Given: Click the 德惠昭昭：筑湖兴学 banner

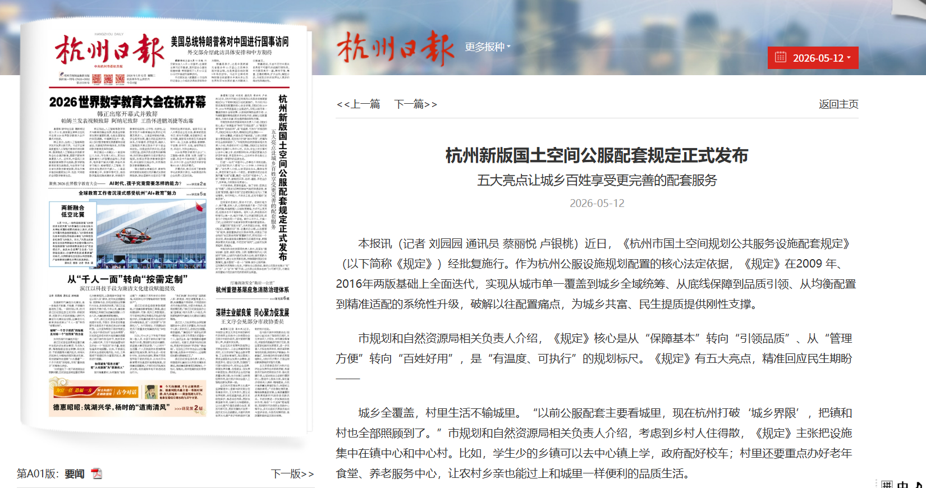Looking at the screenshot, I should click(127, 398).
